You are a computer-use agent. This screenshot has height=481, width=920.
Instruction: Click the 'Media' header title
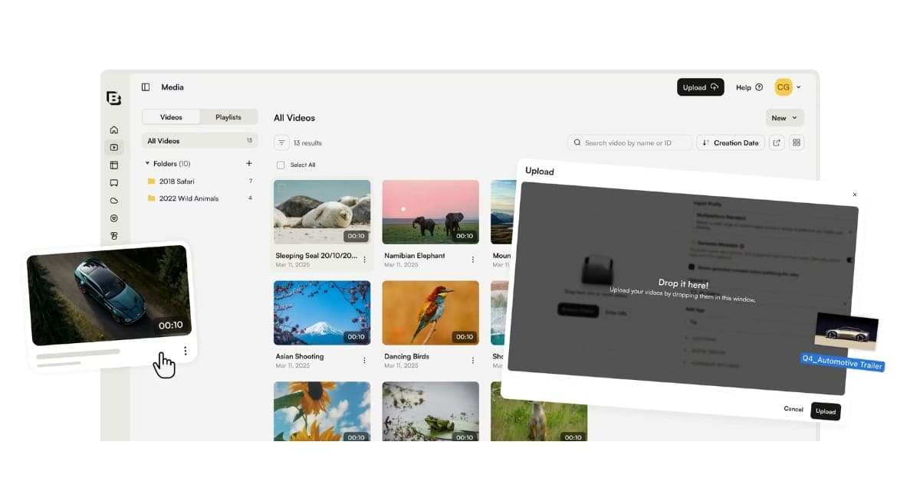172,87
